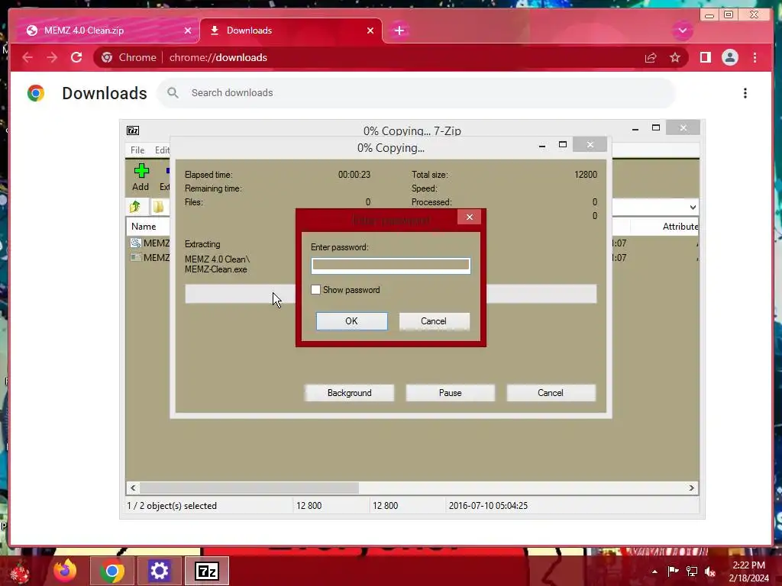Click the taskbar start ornament icon
Screen dimensions: 782x586
coord(19,572)
